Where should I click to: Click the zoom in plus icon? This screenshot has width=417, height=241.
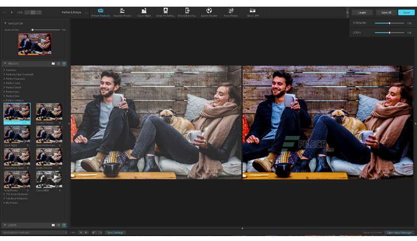pos(11,12)
